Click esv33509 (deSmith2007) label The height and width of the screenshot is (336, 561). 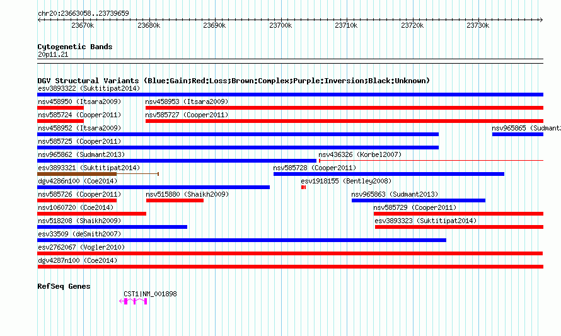79,234
